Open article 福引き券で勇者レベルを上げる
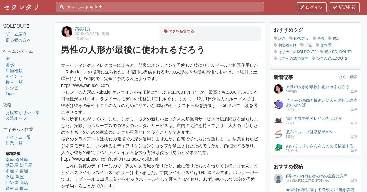Image resolution: width=367 pixels, height=192 pixels. tap(314, 118)
